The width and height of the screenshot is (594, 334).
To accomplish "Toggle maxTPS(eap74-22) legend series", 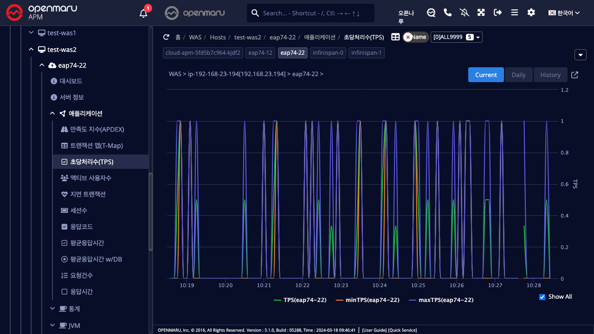I will click(441, 300).
